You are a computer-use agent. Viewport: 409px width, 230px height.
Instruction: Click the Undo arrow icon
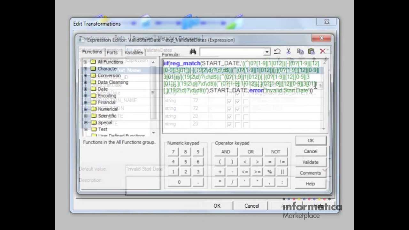coord(277,51)
